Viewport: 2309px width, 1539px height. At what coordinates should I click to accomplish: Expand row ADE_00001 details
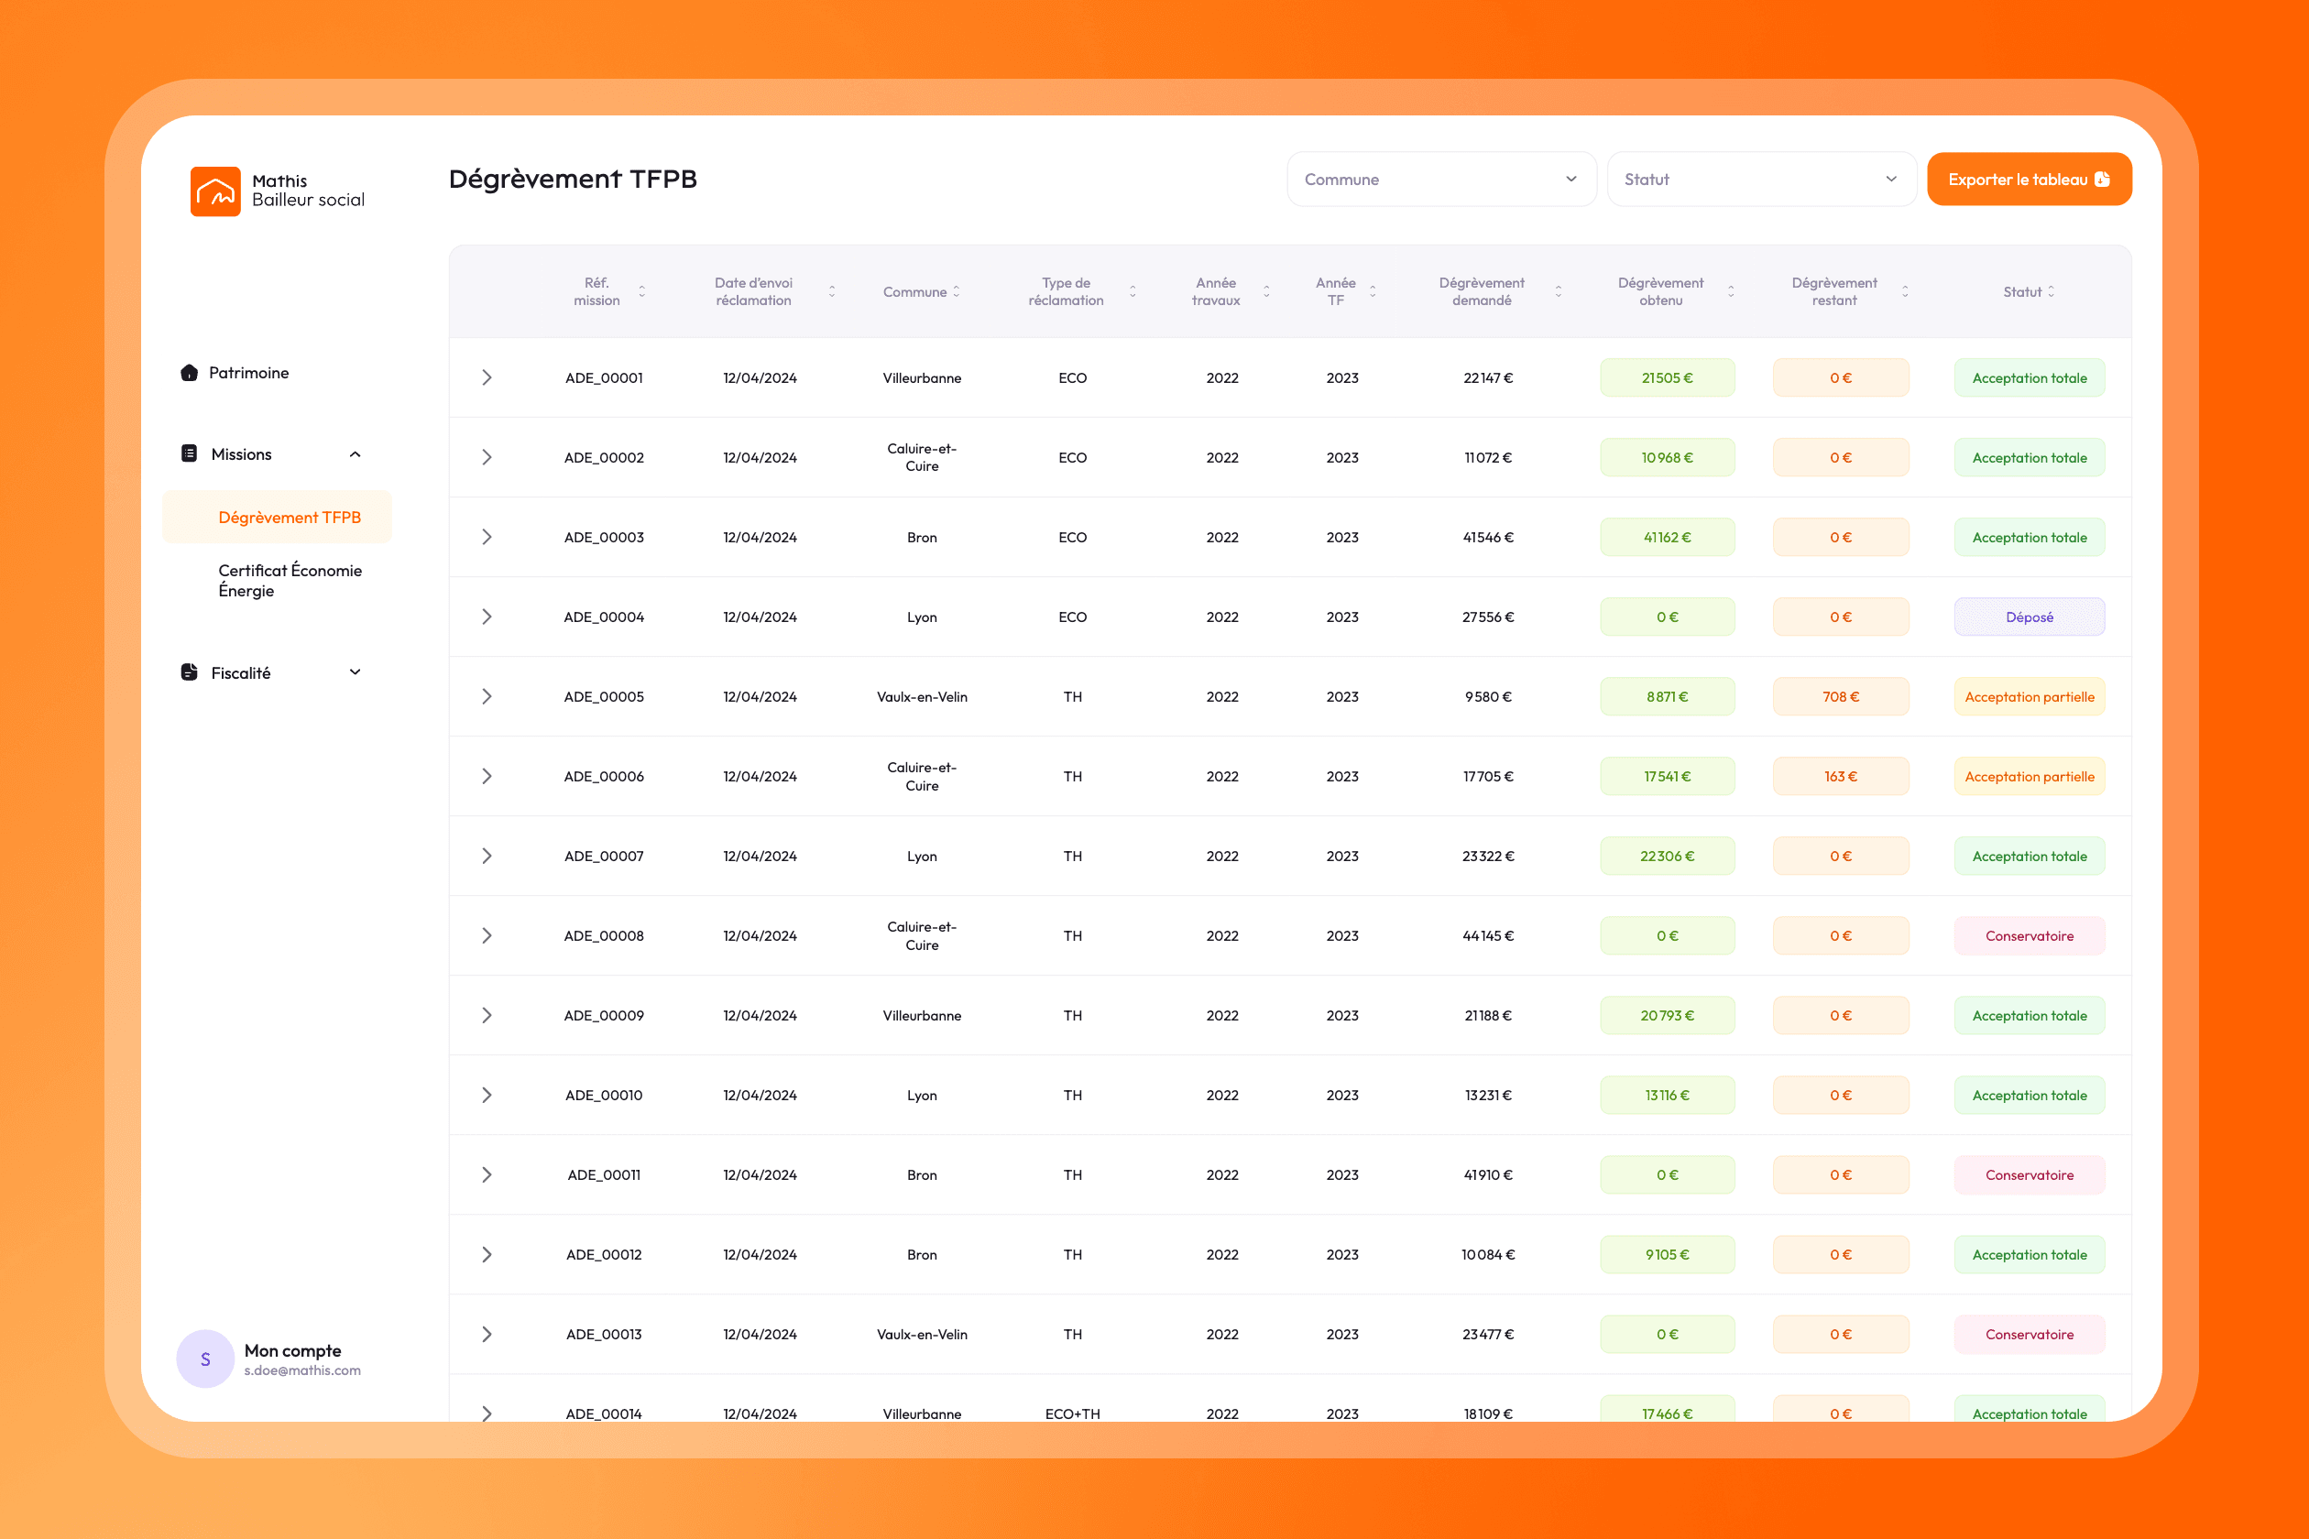[486, 377]
